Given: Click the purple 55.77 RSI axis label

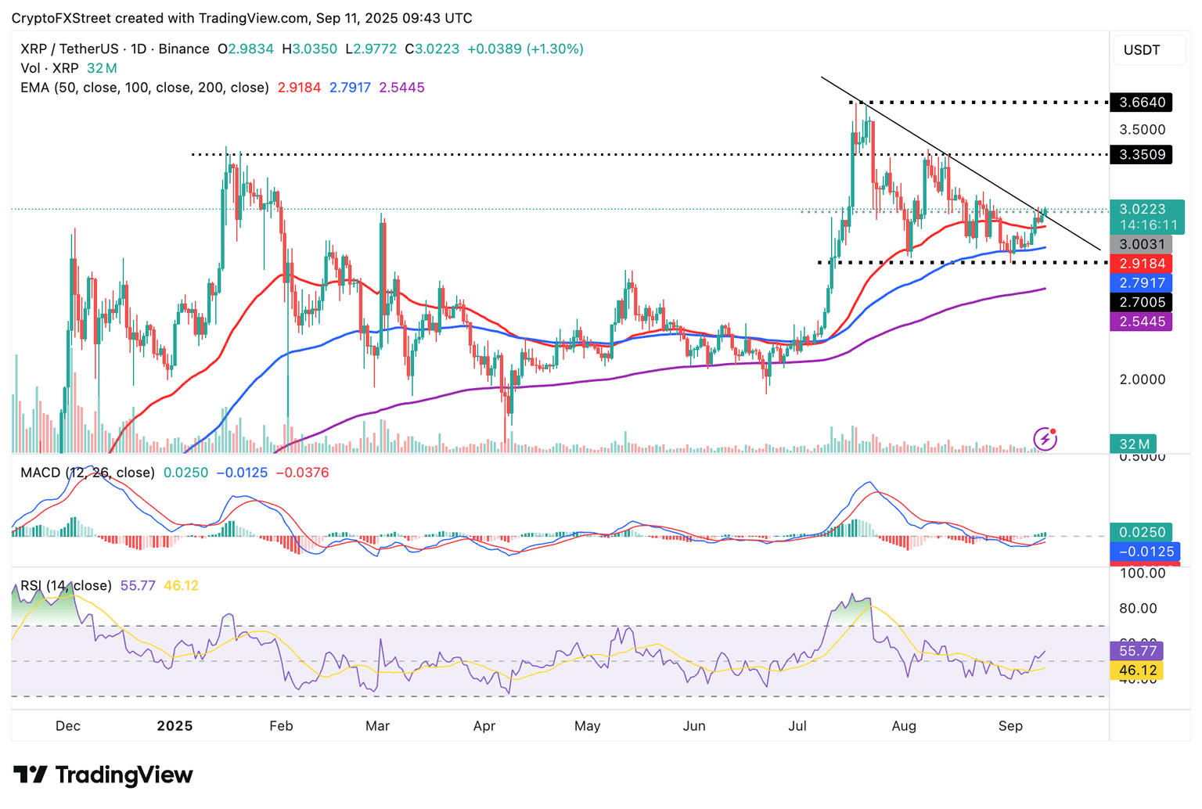Looking at the screenshot, I should [x=1137, y=651].
